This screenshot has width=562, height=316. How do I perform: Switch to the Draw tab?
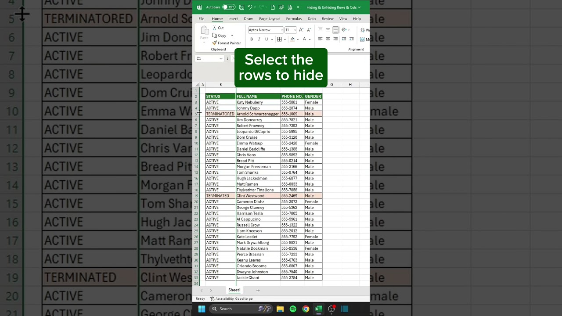pyautogui.click(x=248, y=19)
